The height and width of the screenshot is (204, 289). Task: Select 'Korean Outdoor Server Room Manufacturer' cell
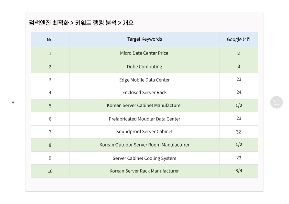(x=144, y=145)
